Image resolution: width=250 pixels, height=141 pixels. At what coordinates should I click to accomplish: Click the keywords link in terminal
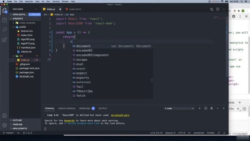pyautogui.click(x=69, y=121)
